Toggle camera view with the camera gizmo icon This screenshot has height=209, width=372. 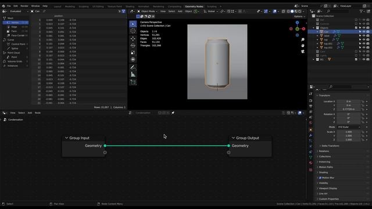pos(303,52)
